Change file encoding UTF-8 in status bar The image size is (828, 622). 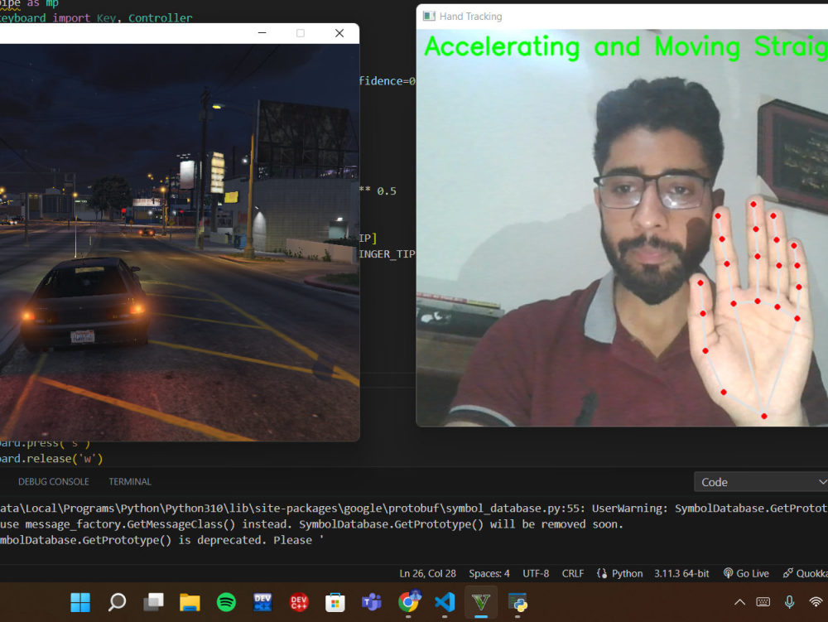pos(536,573)
